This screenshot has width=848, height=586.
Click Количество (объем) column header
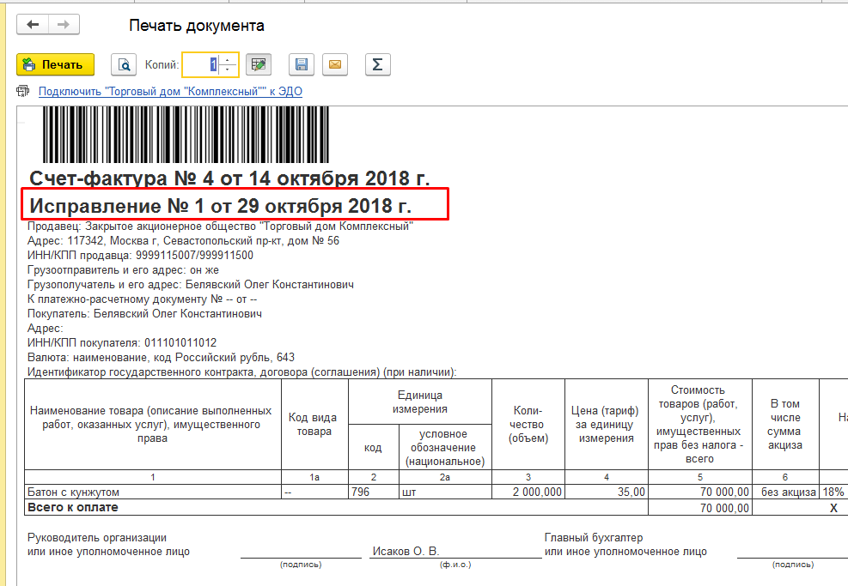[x=528, y=424]
